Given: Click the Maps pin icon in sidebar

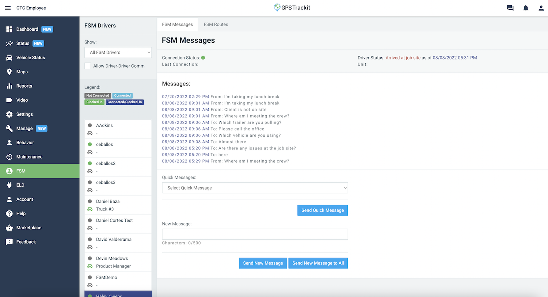Looking at the screenshot, I should [x=9, y=72].
